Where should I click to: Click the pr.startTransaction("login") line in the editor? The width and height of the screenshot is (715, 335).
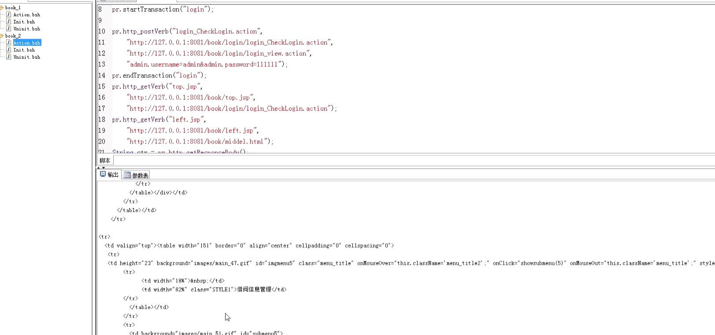(x=163, y=9)
